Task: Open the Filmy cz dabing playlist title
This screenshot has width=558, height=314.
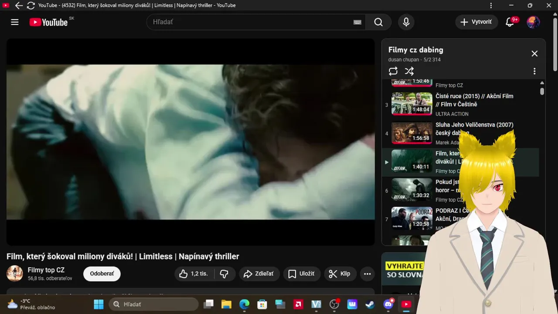Action: (415, 50)
